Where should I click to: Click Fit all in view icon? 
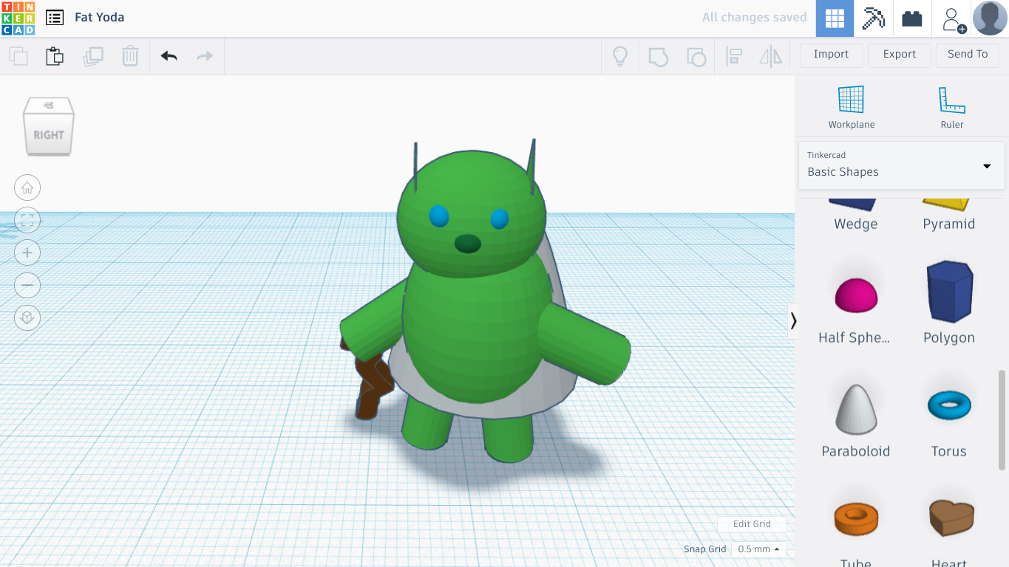click(27, 220)
